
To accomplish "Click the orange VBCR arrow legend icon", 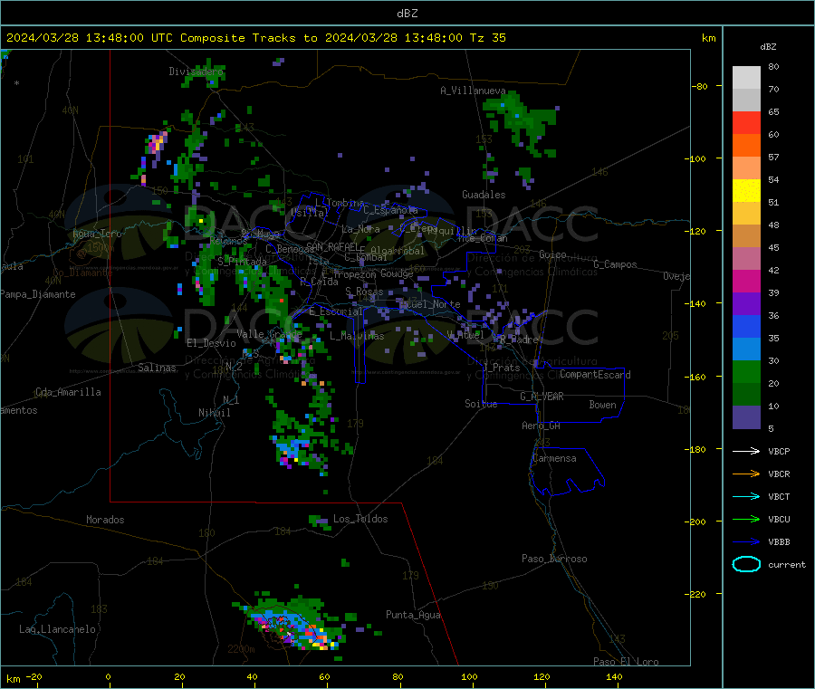I will (x=746, y=474).
